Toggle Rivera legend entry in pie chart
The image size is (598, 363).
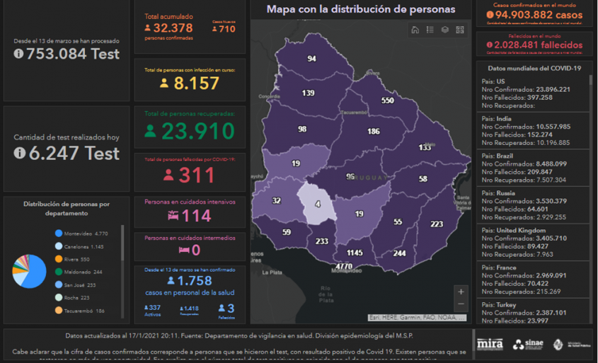pos(76,259)
